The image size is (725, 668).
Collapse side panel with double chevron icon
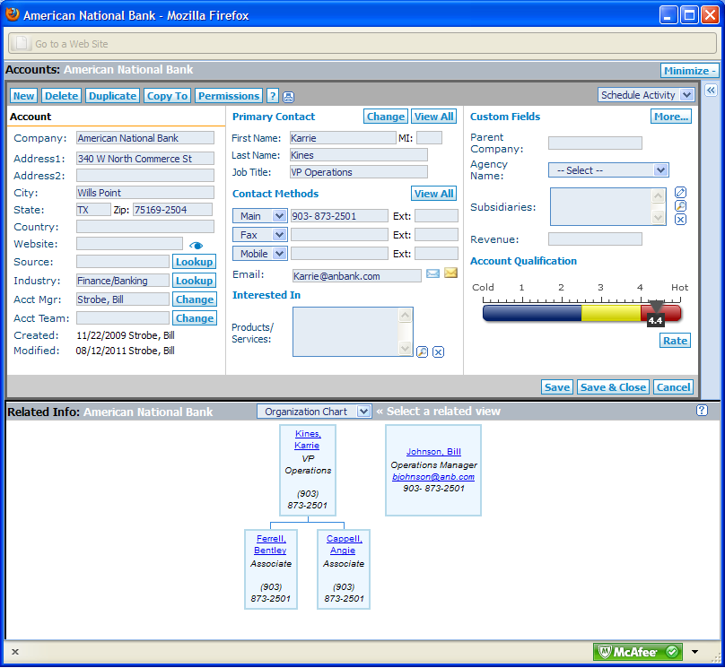(711, 90)
